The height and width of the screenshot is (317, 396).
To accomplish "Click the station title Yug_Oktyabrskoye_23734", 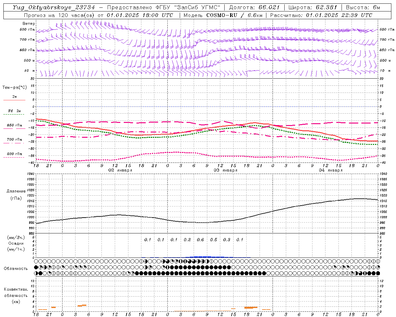I will pos(54,7).
